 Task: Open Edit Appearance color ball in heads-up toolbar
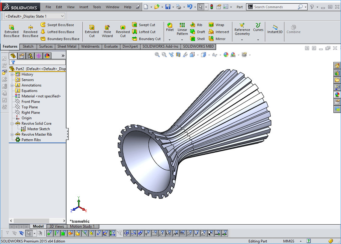coord(225,55)
